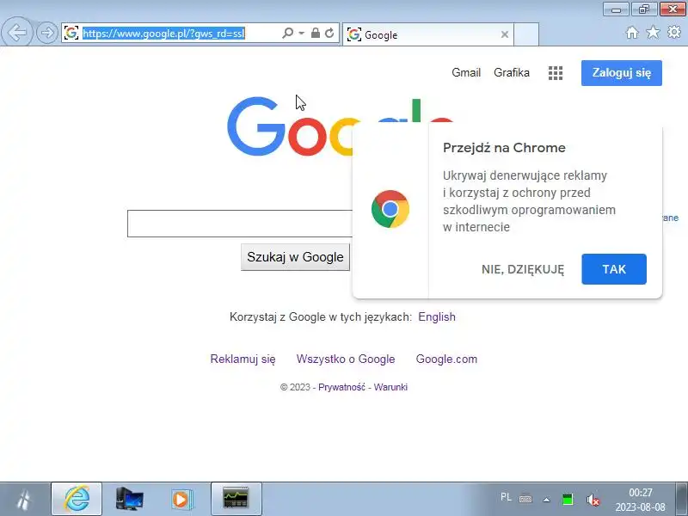Click the Show desktop strip
Viewport: 688px width, 516px height.
pyautogui.click(x=682, y=499)
